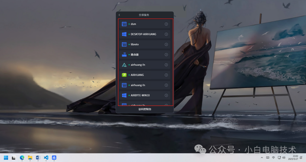Open the 访问控制台 console link
The image size is (306, 162).
click(x=145, y=109)
